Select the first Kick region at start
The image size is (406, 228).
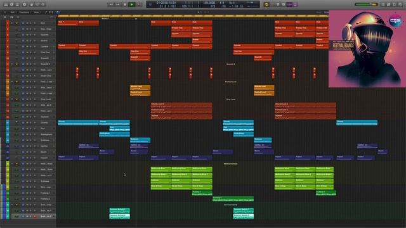click(68, 23)
